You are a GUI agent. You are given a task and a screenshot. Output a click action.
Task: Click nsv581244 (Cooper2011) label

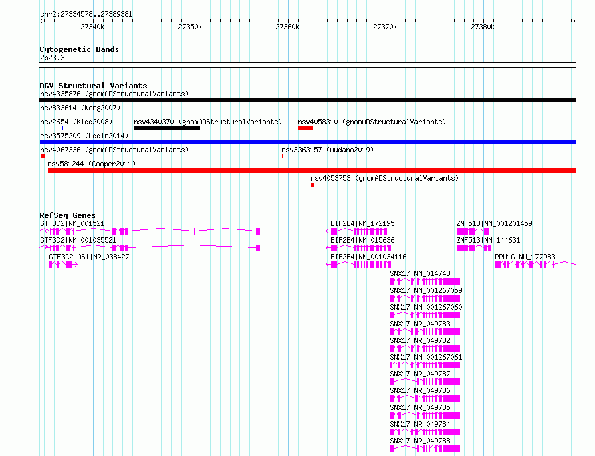(x=92, y=164)
